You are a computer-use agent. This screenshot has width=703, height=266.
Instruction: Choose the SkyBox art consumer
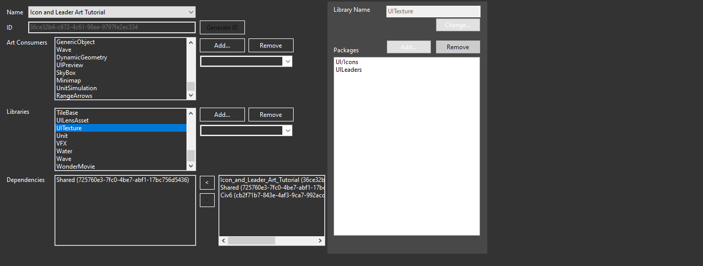tap(121, 73)
